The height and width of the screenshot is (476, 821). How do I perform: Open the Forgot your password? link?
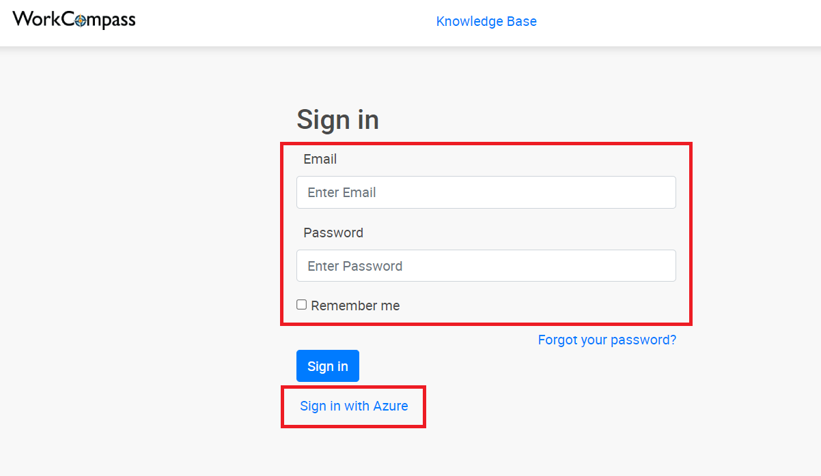point(607,340)
